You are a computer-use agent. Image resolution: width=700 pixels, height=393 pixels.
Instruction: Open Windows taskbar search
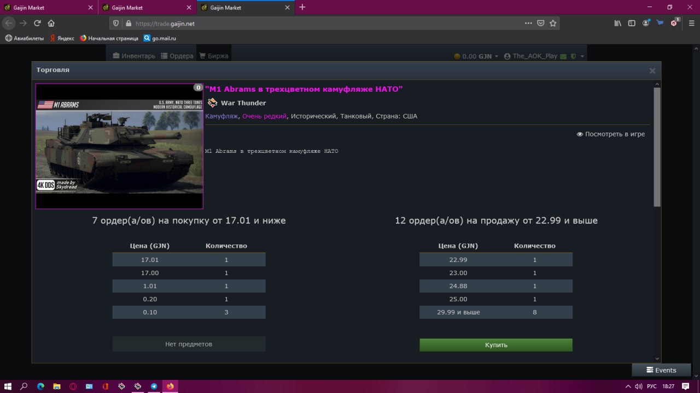click(x=24, y=386)
